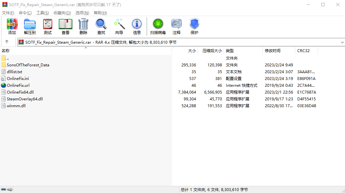Click the SteamOverlay64.dll file icon
This screenshot has width=345, height=193.
coord(4,99)
